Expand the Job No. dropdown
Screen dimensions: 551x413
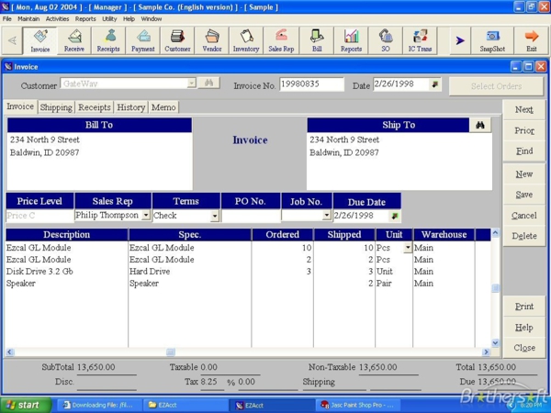pos(326,217)
